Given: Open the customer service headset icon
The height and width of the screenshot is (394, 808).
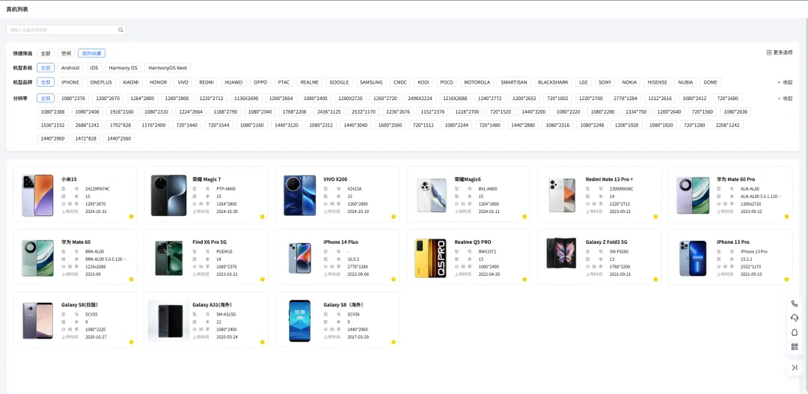Looking at the screenshot, I should (795, 318).
